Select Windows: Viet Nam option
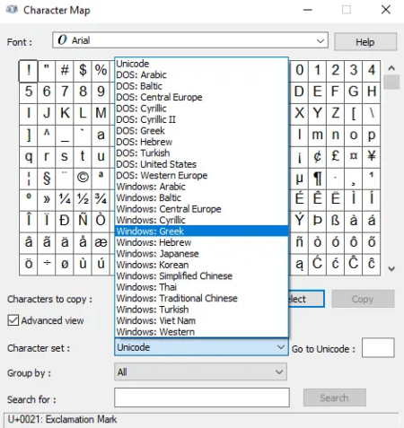The width and height of the screenshot is (404, 428). [201, 320]
